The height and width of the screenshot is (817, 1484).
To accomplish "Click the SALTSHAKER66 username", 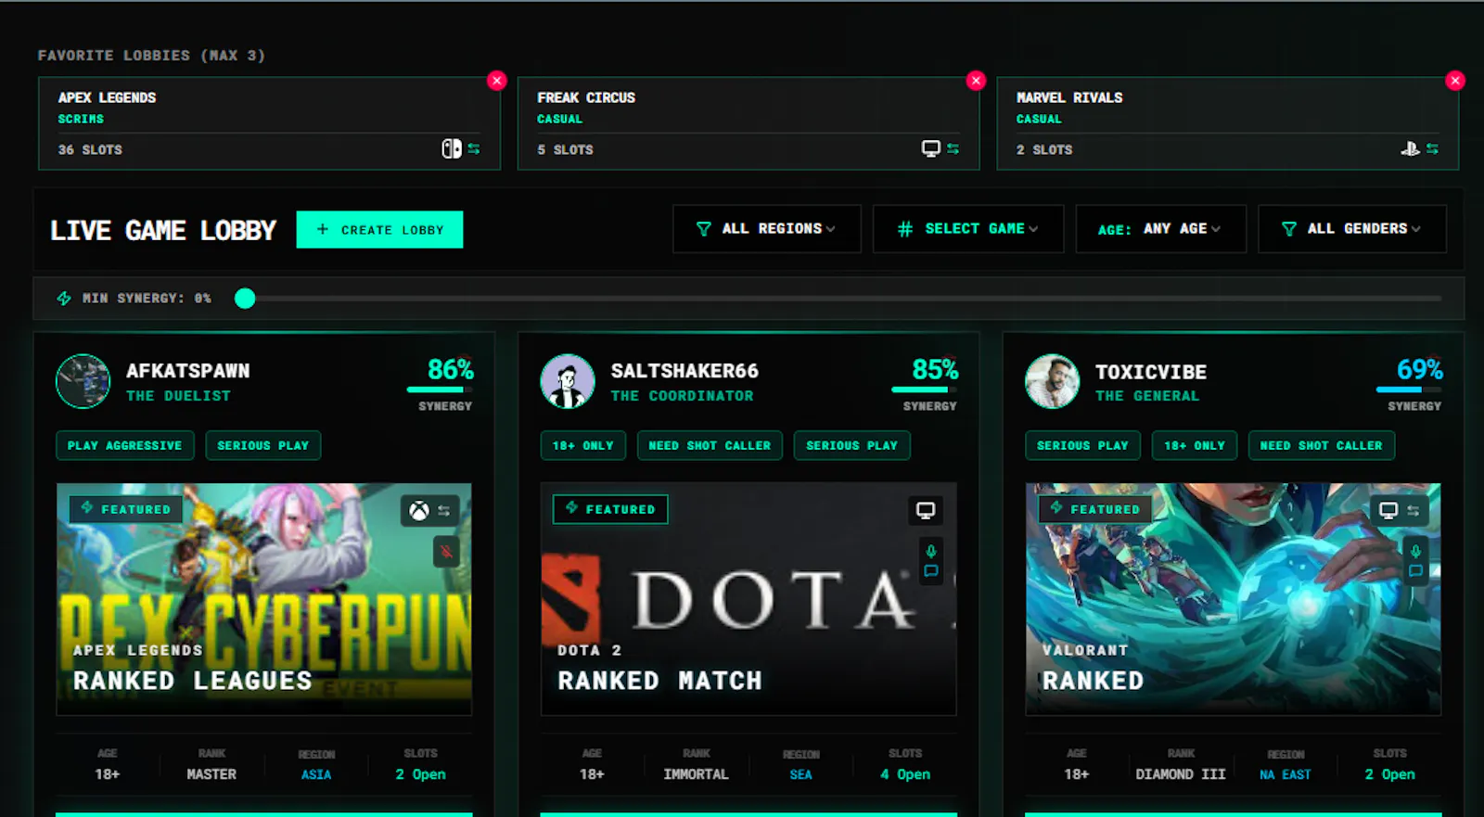I will point(684,371).
